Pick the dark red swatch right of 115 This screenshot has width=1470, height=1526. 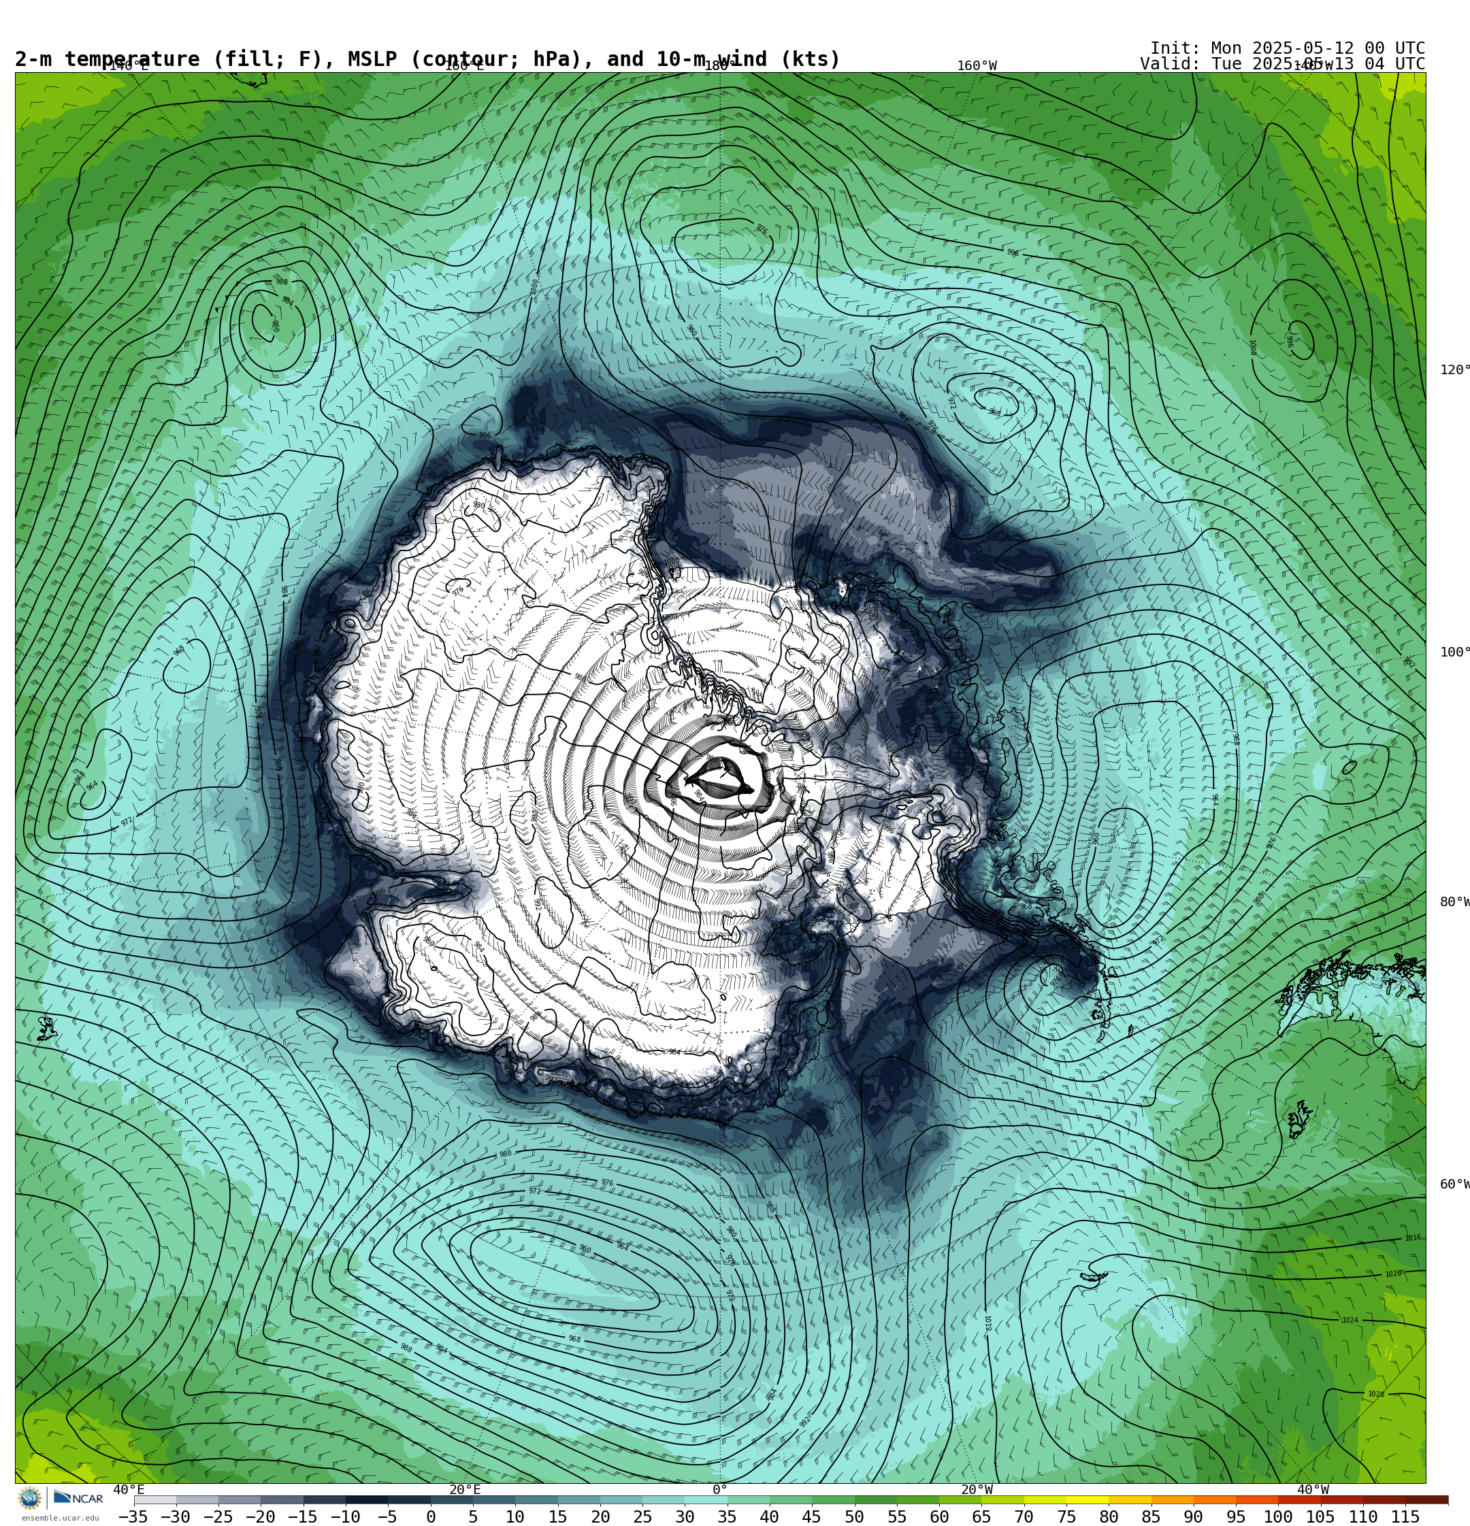(1426, 1499)
